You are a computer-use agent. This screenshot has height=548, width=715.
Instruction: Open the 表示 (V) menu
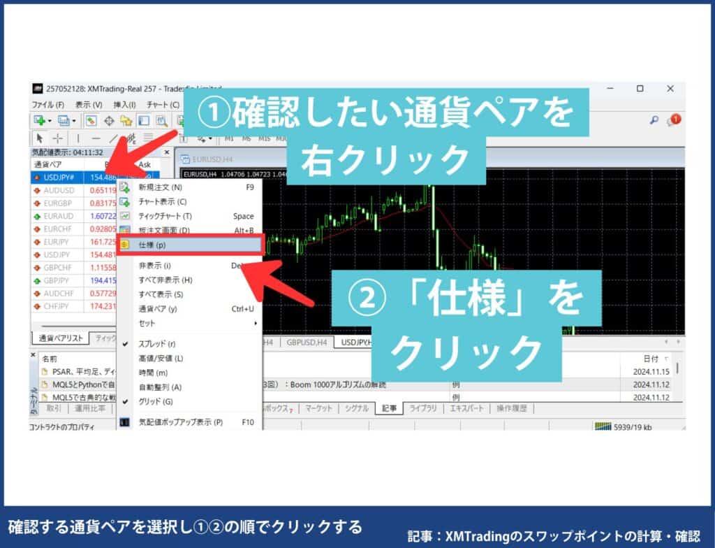tap(89, 105)
